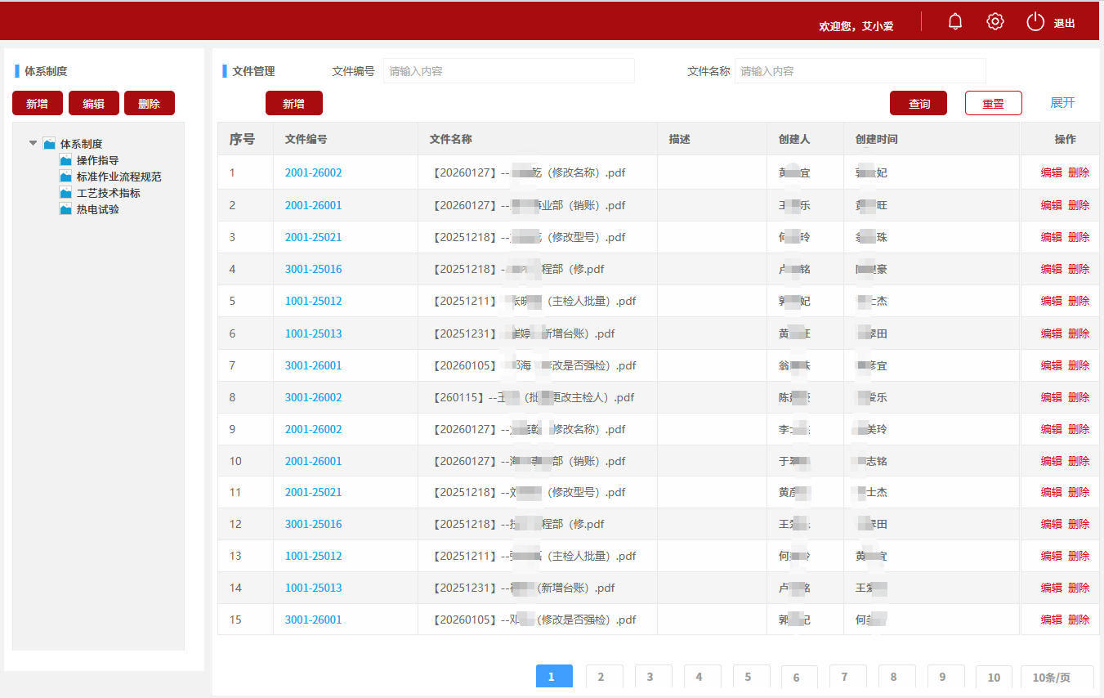The height and width of the screenshot is (698, 1104).
Task: Click 新增 above the file table
Action: click(x=293, y=103)
